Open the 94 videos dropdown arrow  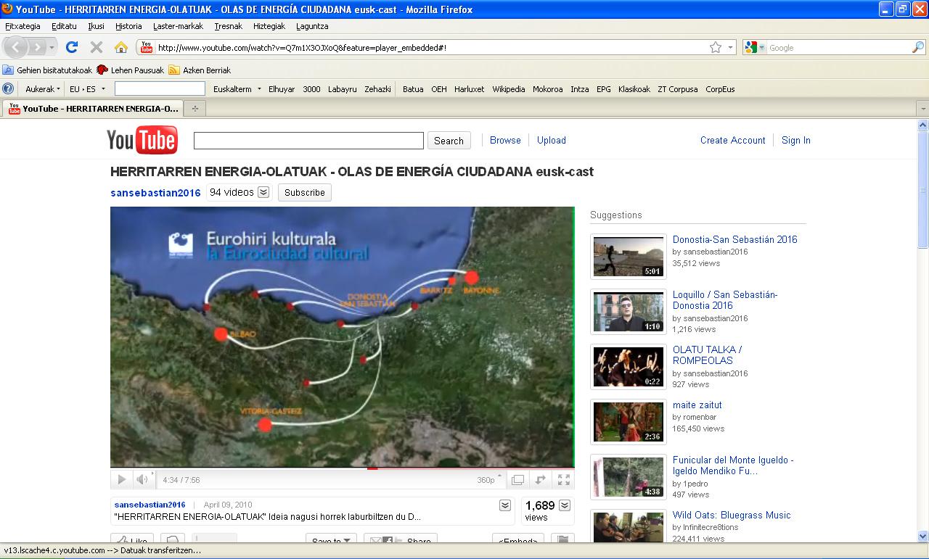263,192
